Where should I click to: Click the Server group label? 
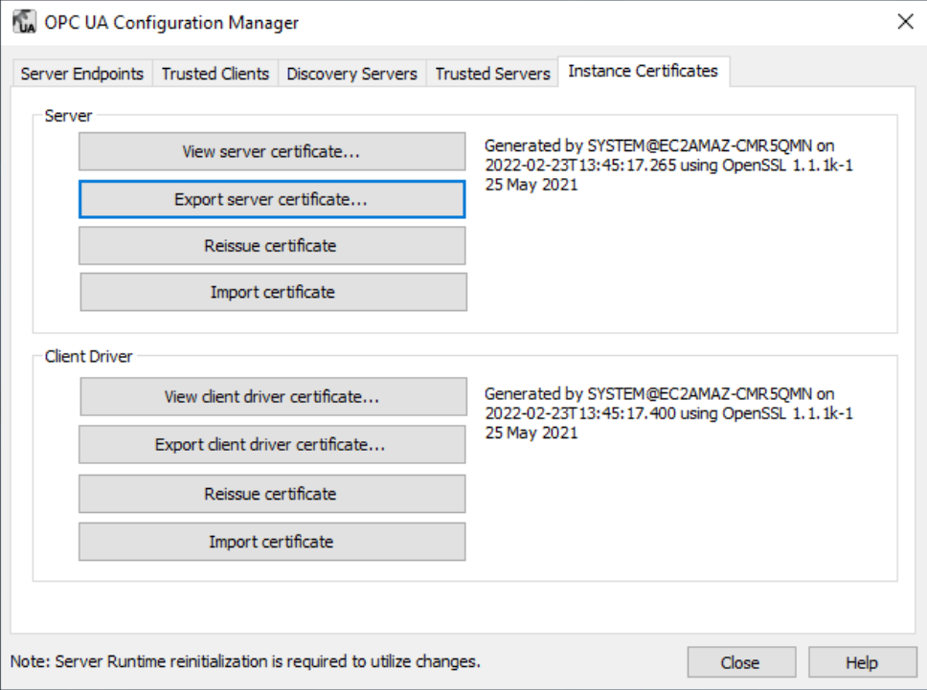tap(69, 116)
